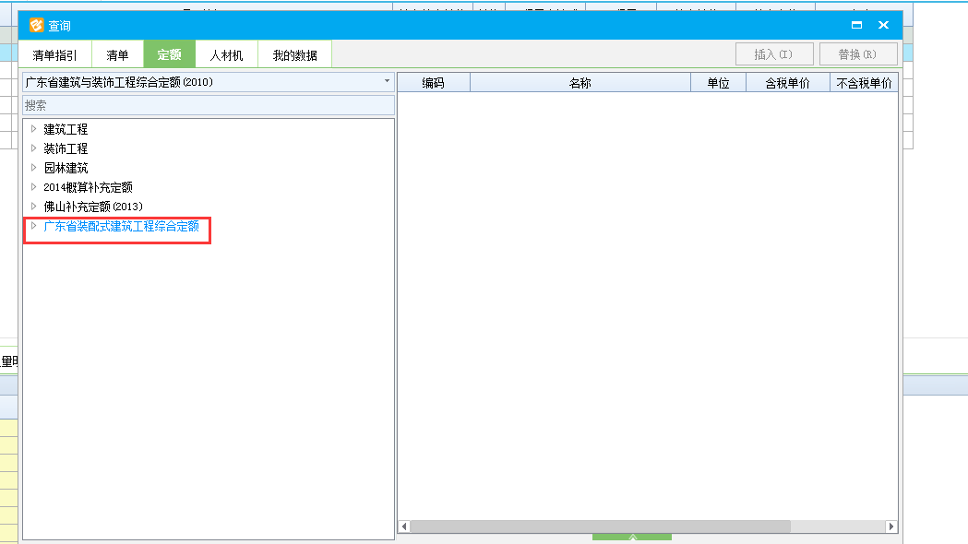968x544 pixels.
Task: Expand the 2014概算补充定额 node
Action: [33, 187]
